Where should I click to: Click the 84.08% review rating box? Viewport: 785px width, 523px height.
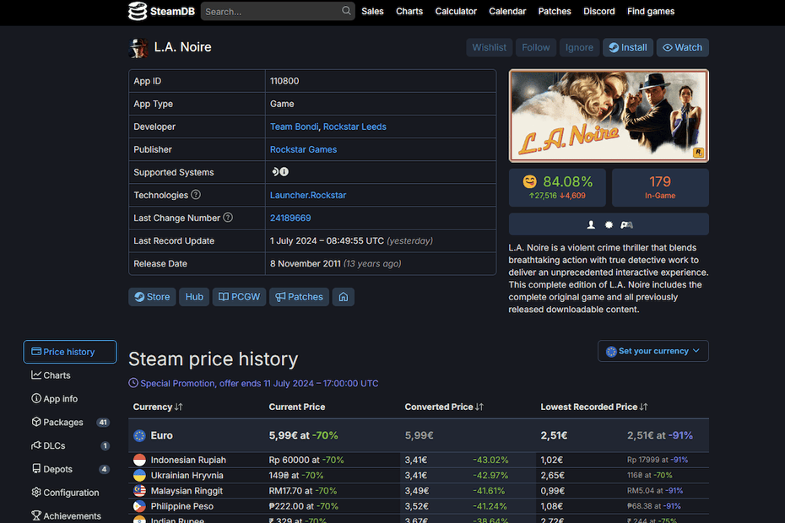point(557,187)
